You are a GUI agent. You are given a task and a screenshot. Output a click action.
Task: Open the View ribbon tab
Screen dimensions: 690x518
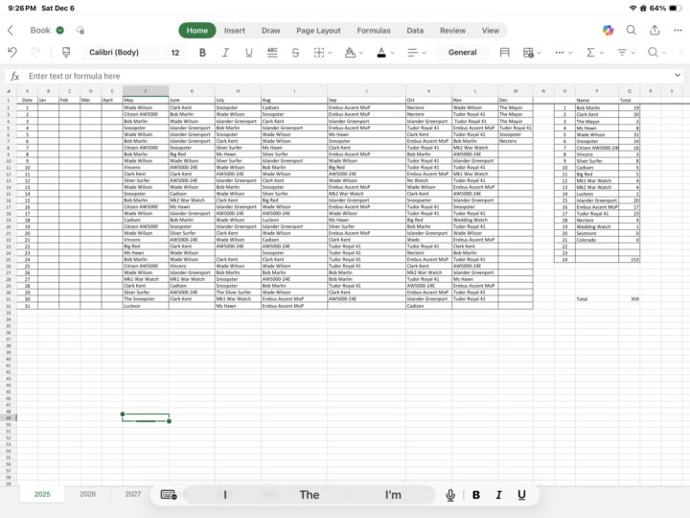point(491,31)
